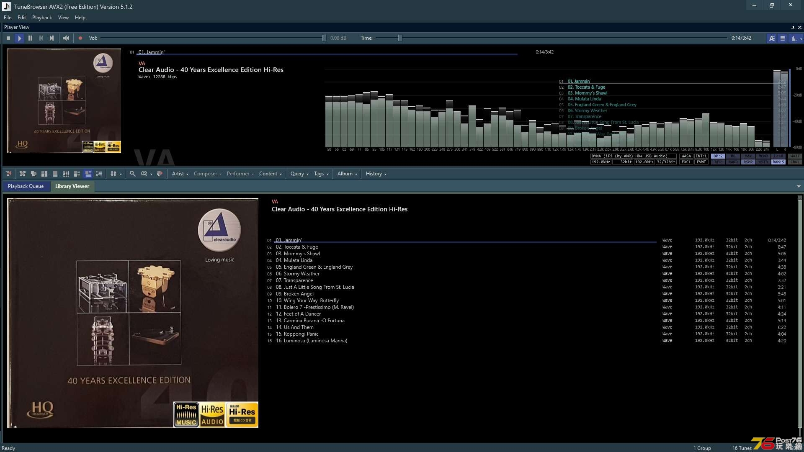Skip to the previous track
804x452 pixels.
[41, 38]
